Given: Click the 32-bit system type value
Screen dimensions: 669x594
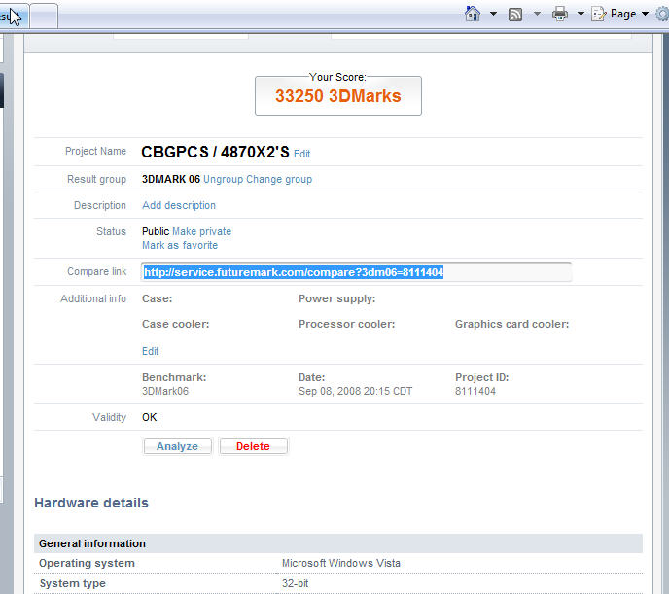Looking at the screenshot, I should tap(295, 583).
